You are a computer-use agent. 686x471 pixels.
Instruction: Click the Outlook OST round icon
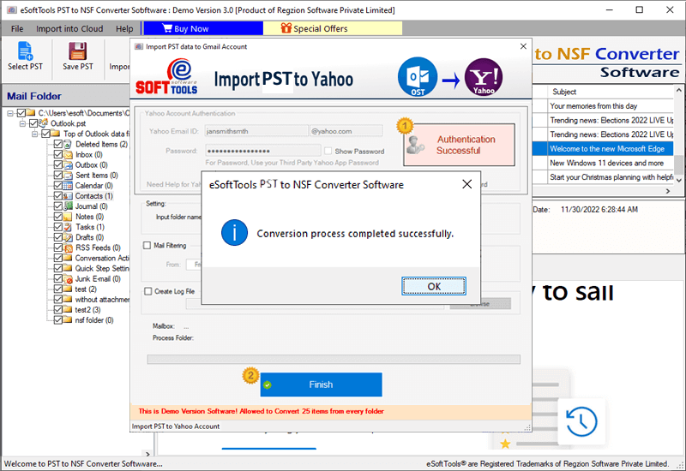click(x=418, y=77)
